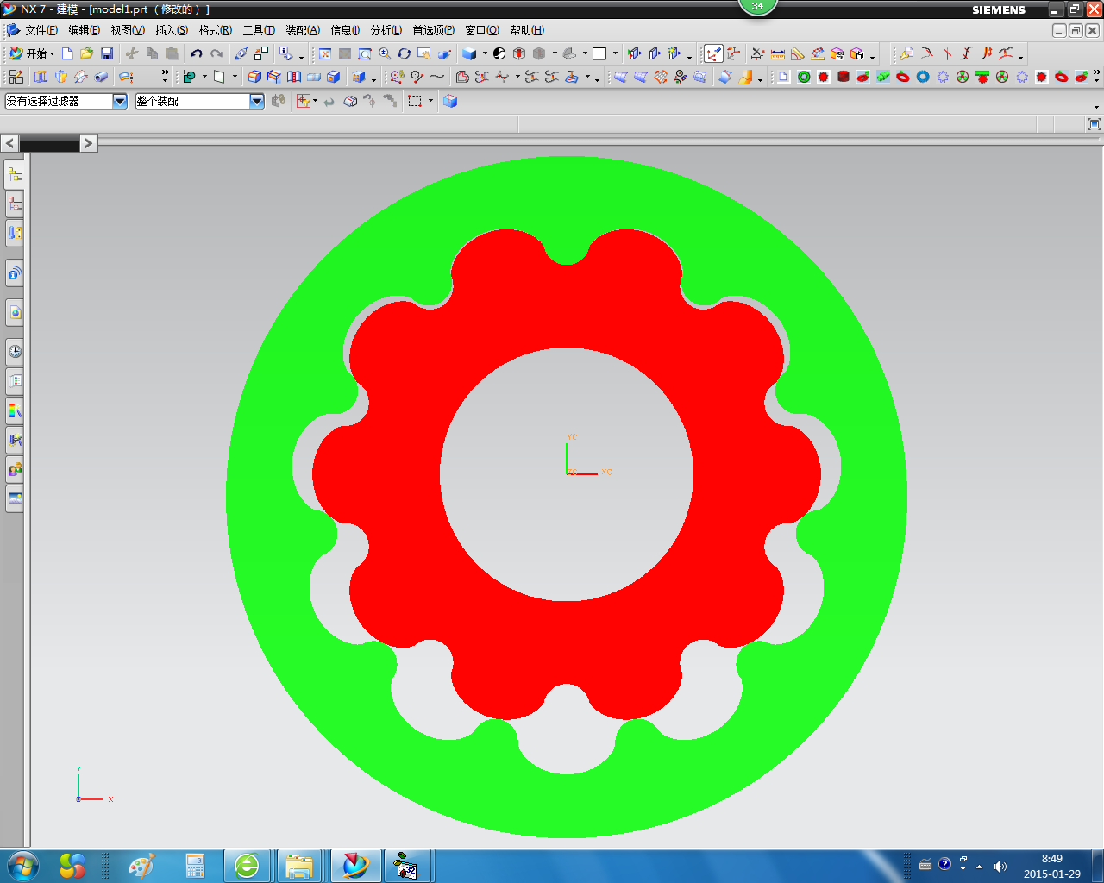Open the History clock sidebar tab
Viewport: 1104px width, 883px height.
point(15,351)
